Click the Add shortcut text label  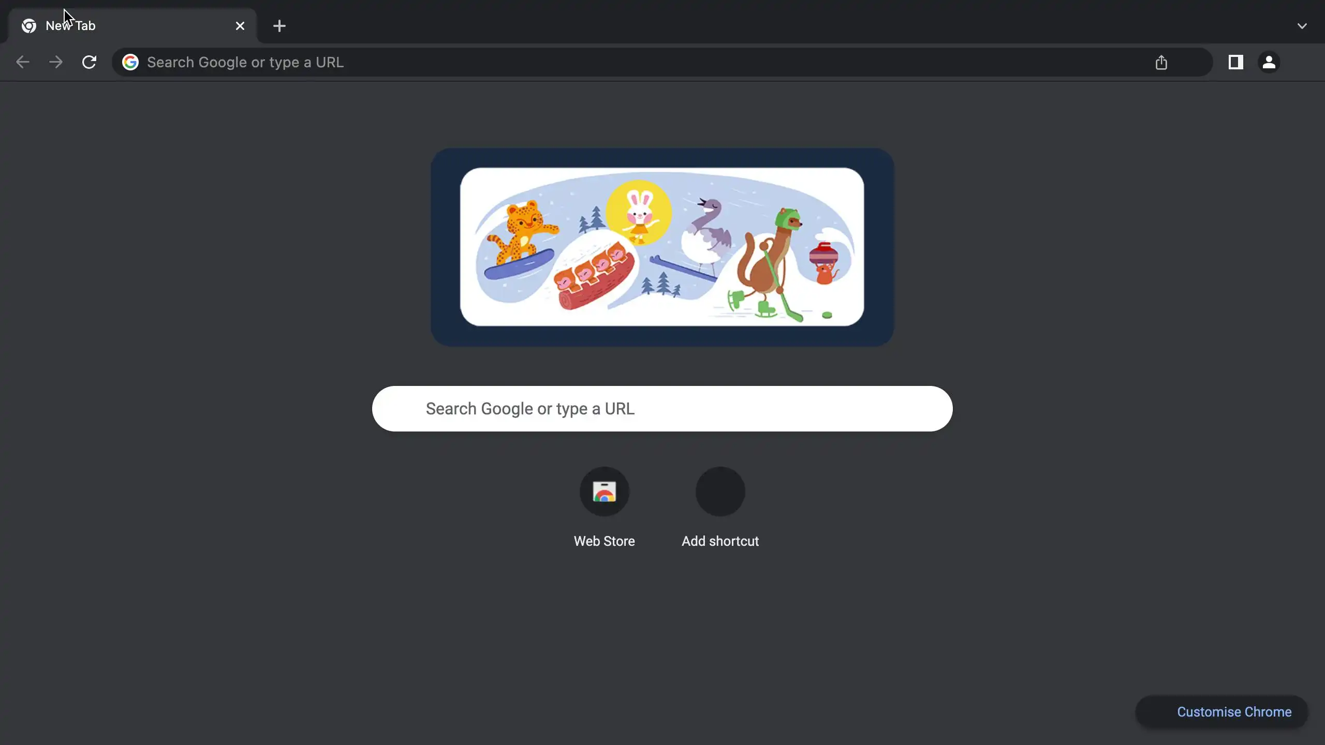pos(720,541)
